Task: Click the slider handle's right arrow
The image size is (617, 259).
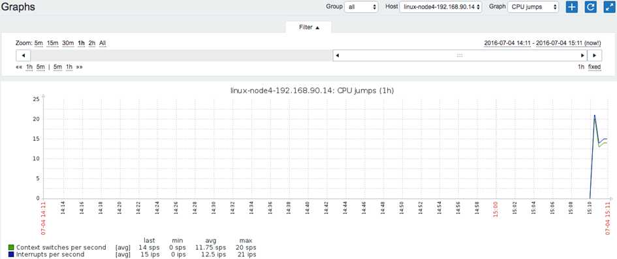Action: [x=583, y=55]
